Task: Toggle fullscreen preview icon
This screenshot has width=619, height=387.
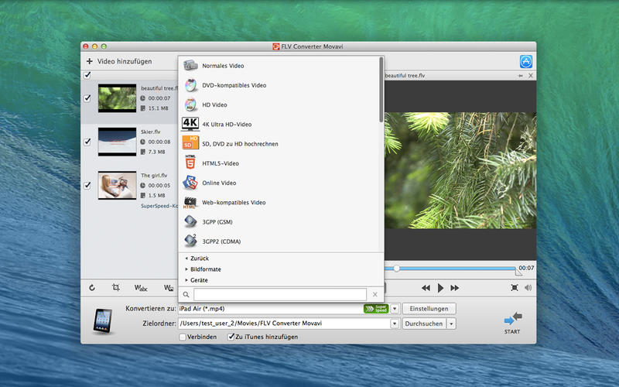Action: click(515, 288)
